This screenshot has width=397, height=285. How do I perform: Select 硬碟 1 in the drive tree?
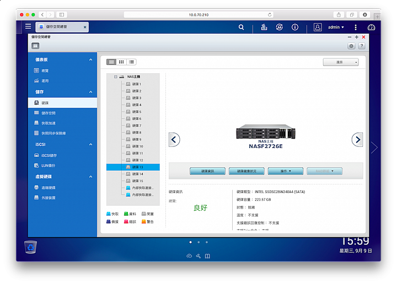click(133, 84)
